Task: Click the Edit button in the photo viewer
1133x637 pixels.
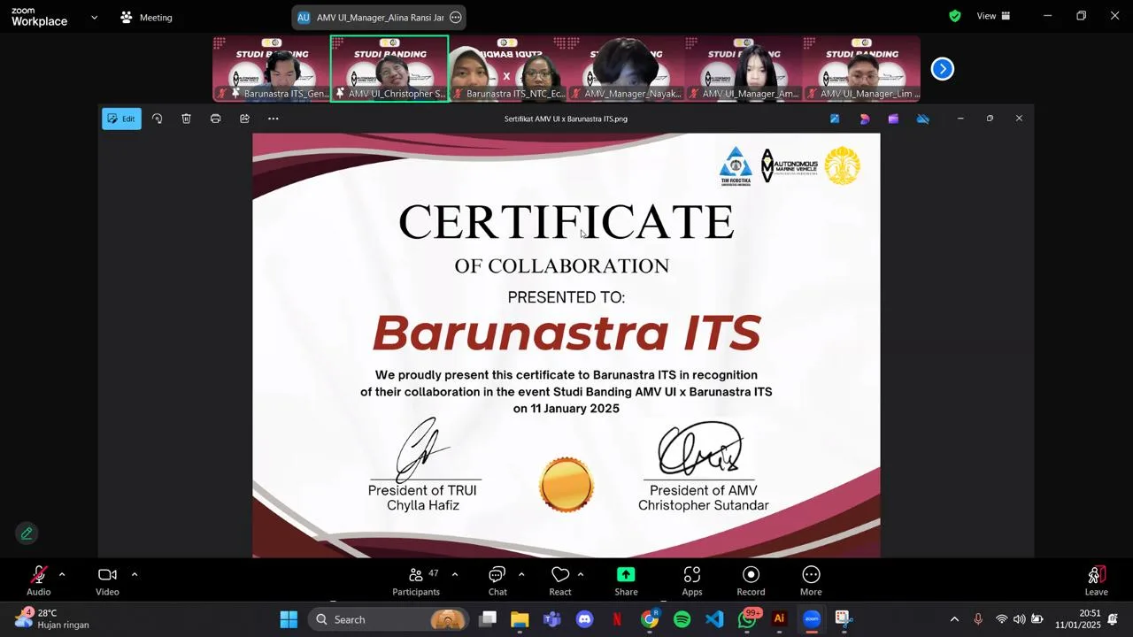Action: [121, 119]
